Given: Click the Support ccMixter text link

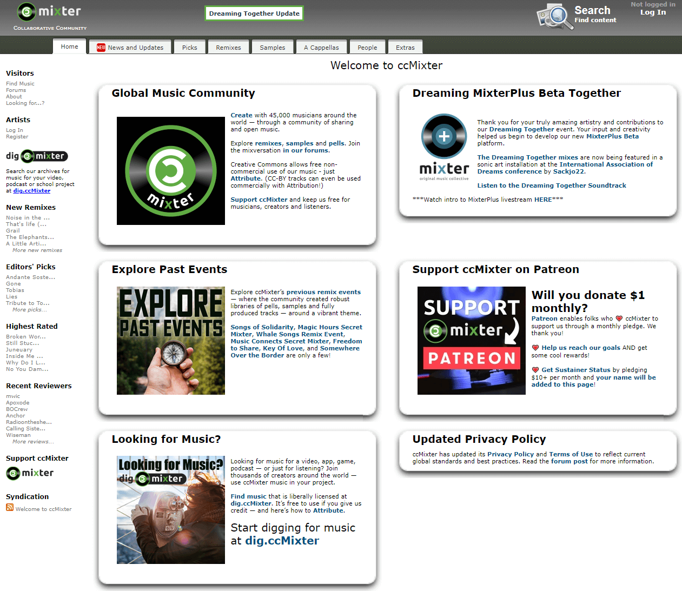Looking at the screenshot, I should [259, 200].
